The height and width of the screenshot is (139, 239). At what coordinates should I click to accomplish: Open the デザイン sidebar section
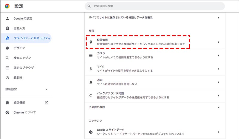click(19, 48)
